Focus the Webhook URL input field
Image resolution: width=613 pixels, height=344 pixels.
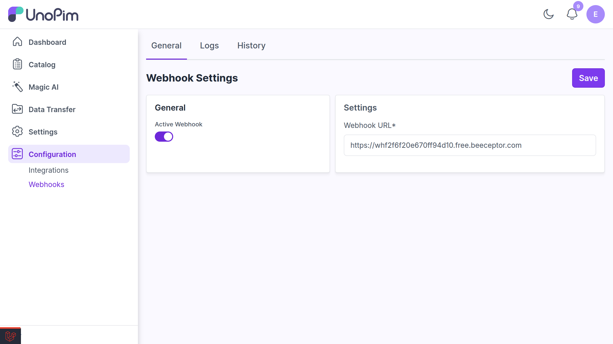470,145
